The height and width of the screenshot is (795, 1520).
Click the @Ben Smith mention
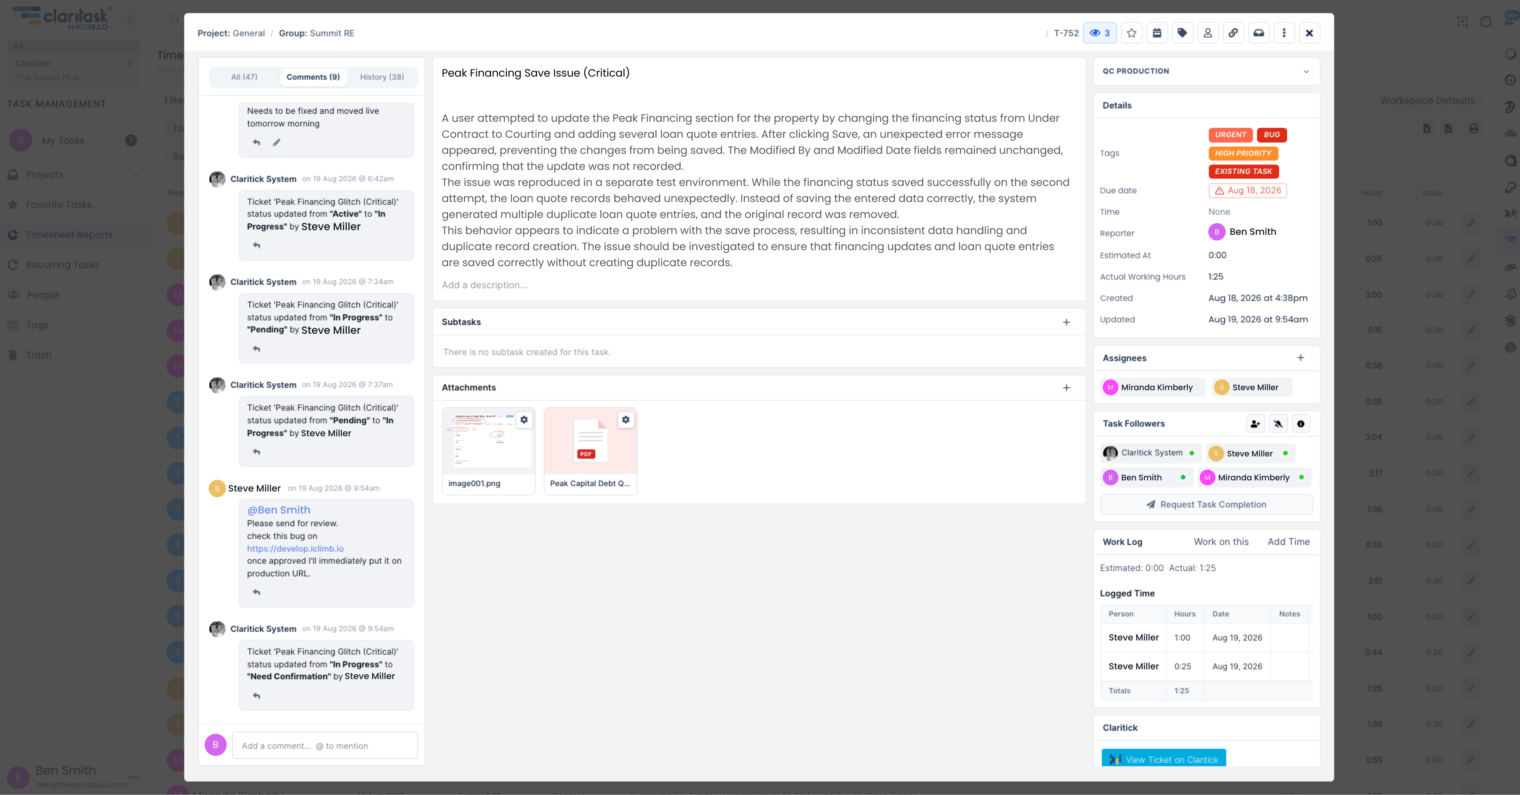click(x=278, y=510)
